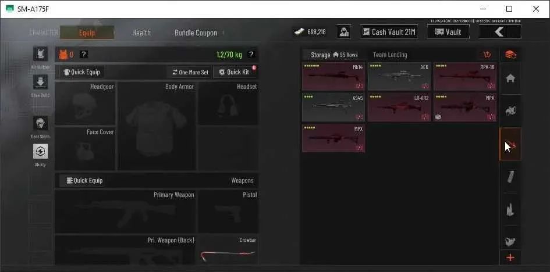Select the MPX below the A545

point(333,138)
